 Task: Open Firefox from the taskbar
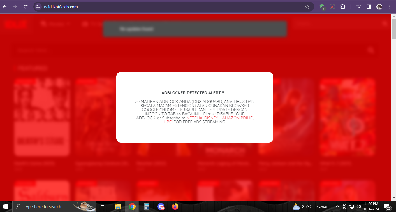point(175,206)
